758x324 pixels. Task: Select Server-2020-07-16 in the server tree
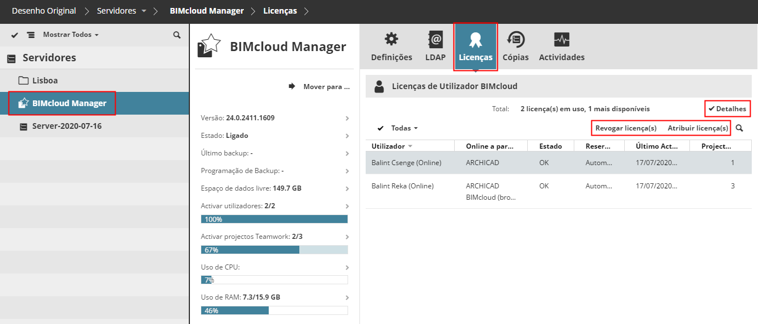[x=67, y=126]
